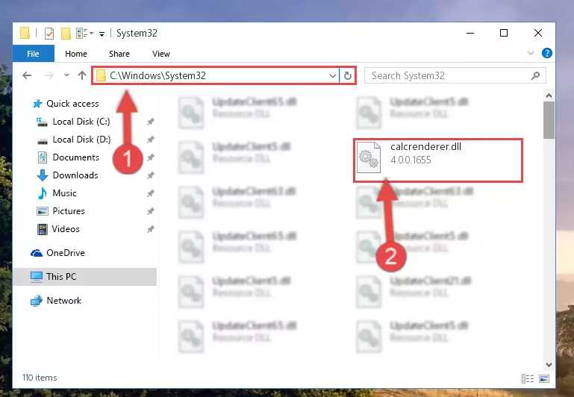Refresh the System32 folder view
Screen dimensions: 574x397
tap(348, 75)
